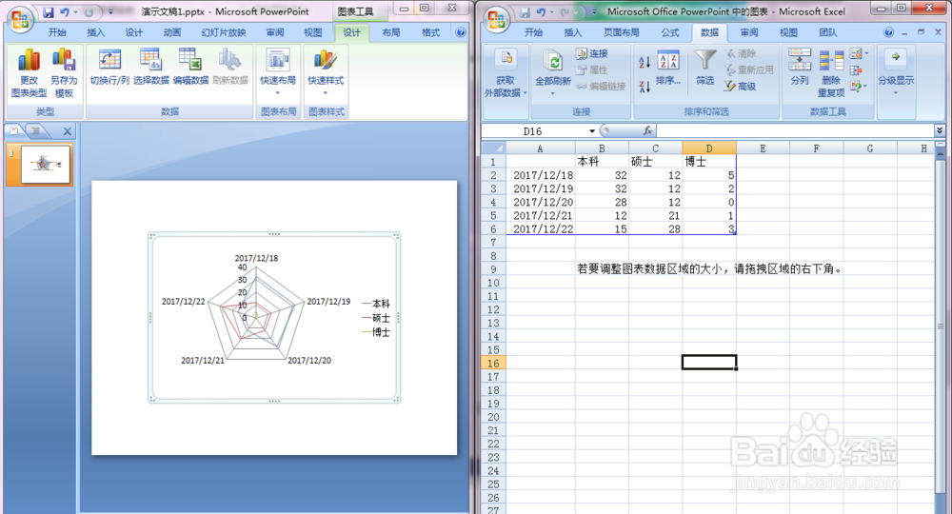Click PowerPoint Office button
The image size is (952, 514).
[19, 19]
